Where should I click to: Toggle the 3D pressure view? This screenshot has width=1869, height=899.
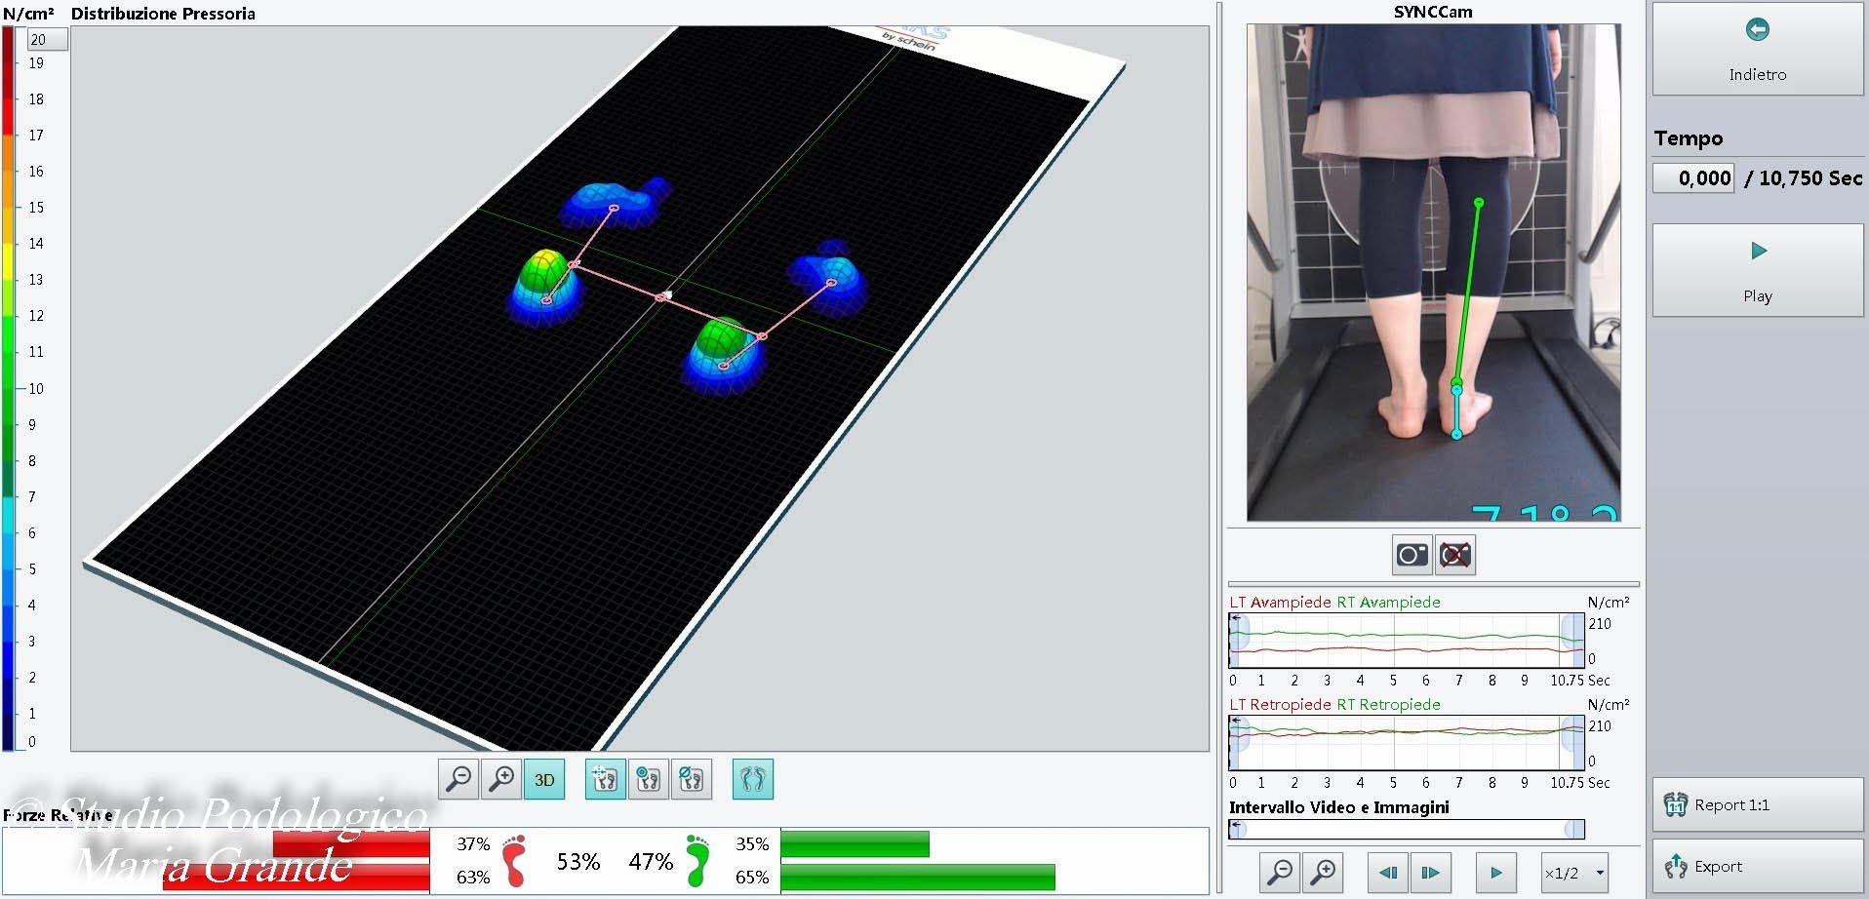coord(544,779)
